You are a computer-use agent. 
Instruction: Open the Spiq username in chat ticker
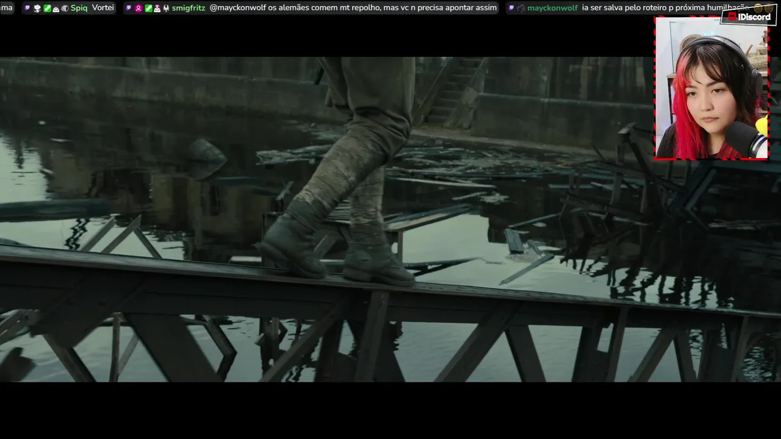point(79,8)
